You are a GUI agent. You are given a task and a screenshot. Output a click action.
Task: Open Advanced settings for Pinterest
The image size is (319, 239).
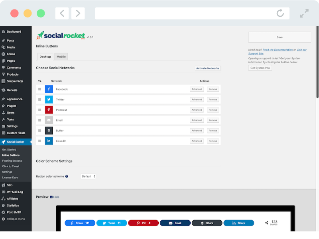(x=197, y=110)
